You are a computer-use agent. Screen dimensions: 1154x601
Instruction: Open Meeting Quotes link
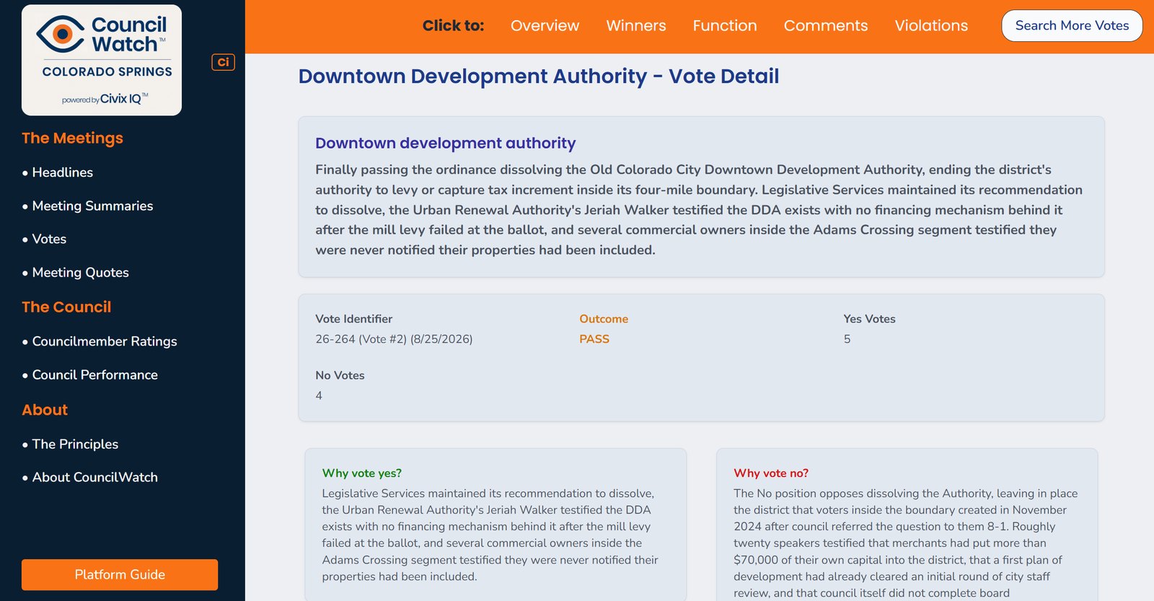tap(80, 273)
